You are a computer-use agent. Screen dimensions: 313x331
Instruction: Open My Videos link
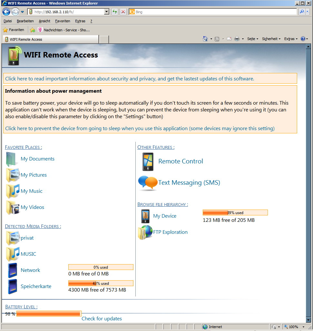click(33, 207)
